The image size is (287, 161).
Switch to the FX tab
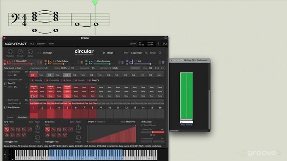(x=146, y=53)
